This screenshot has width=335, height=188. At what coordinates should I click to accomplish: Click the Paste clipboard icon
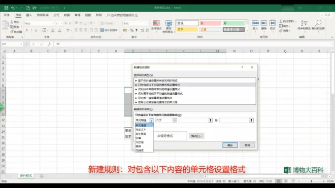pyautogui.click(x=6, y=23)
